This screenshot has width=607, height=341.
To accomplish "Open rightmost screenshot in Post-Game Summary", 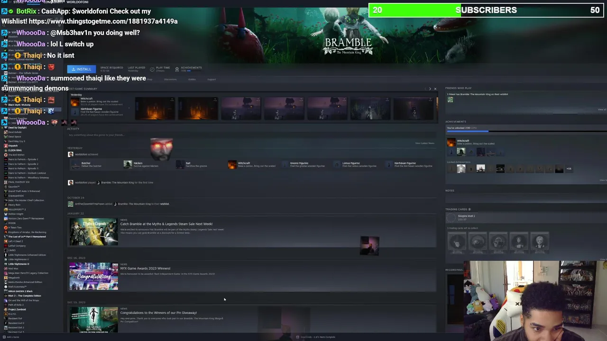I will (413, 108).
